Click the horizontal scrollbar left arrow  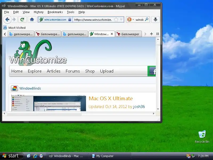tap(4, 114)
